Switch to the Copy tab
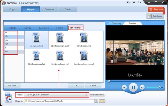168x106 pixels. pos(12,9)
